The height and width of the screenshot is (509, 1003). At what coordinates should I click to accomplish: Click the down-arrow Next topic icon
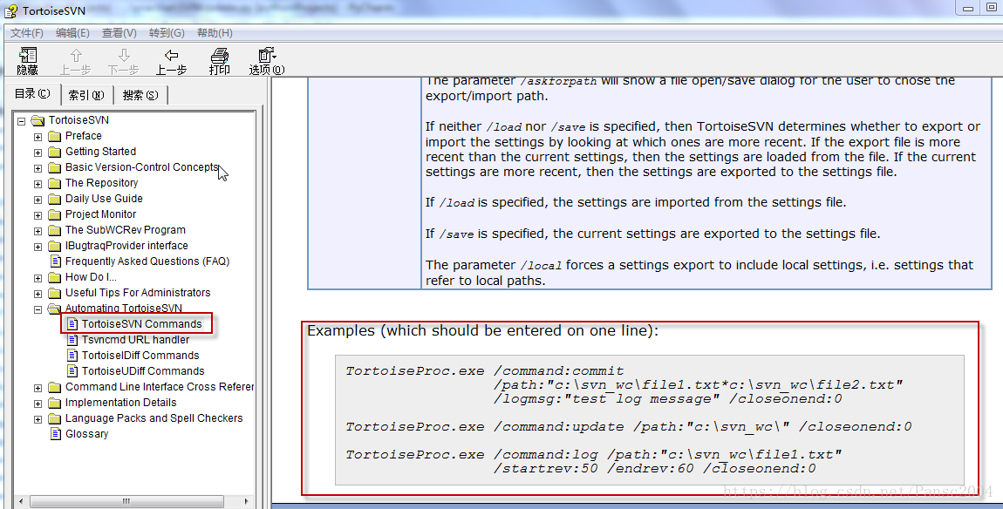click(x=124, y=55)
